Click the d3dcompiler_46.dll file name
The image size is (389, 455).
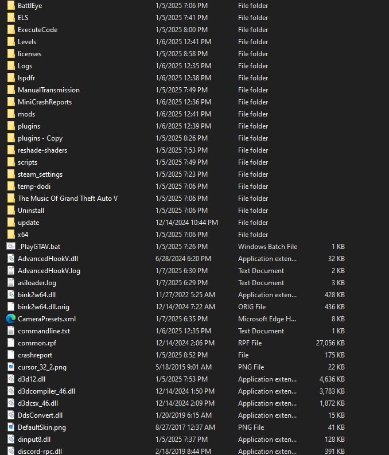[x=46, y=391]
